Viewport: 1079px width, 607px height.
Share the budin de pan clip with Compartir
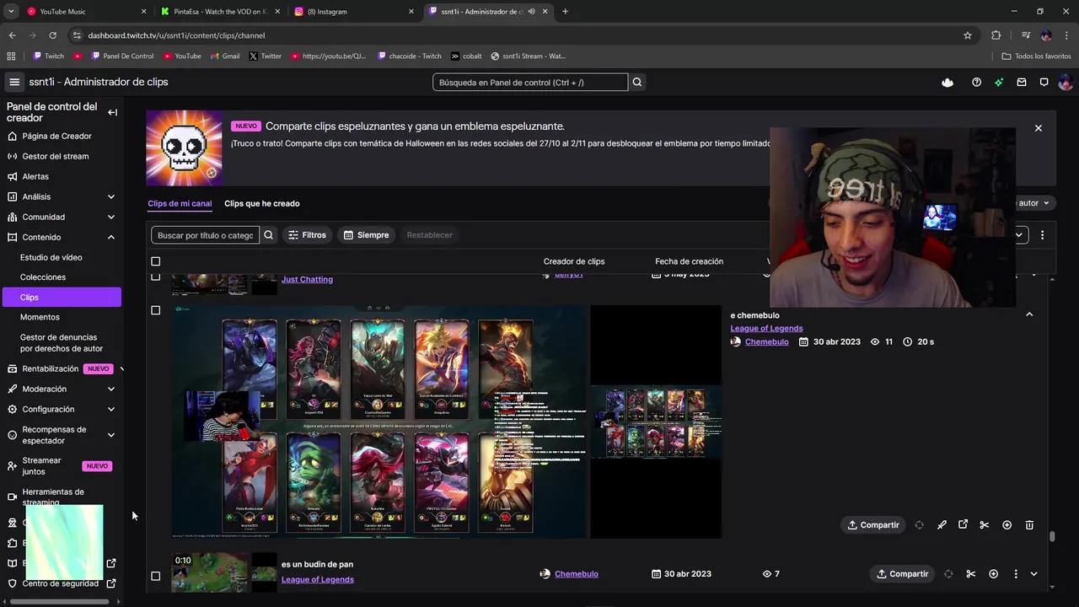tap(902, 574)
